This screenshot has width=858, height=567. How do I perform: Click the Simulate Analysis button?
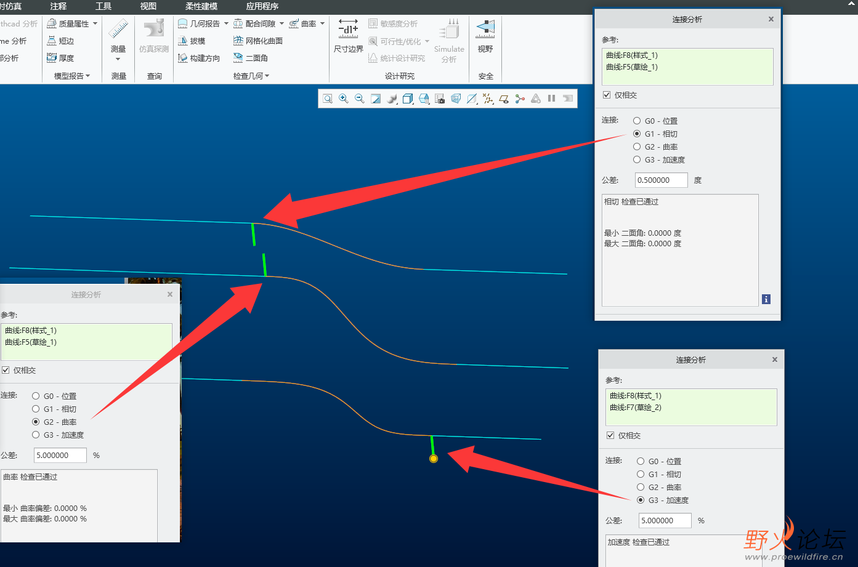450,41
